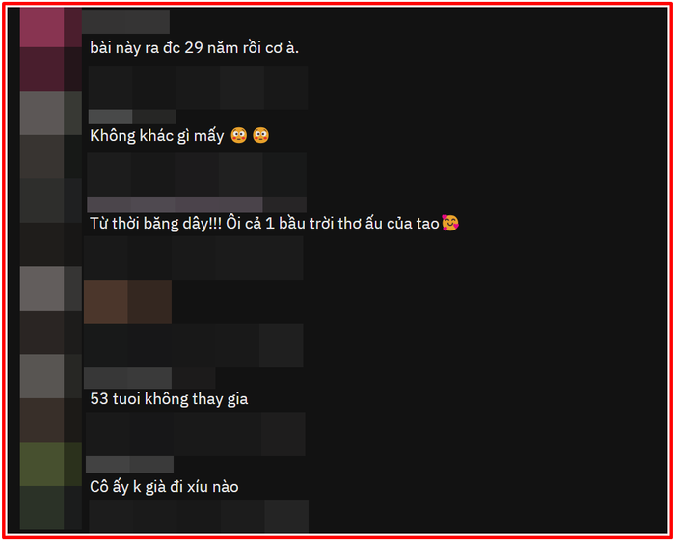Screen dimensions: 675x541
Task: Click the "Cô ấy k già đi xíu nào" comment
Action: [x=164, y=487]
